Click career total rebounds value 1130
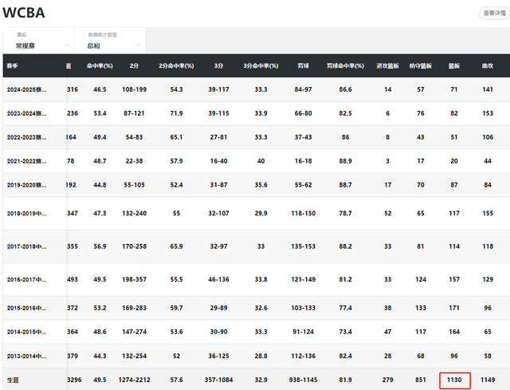 click(x=454, y=380)
